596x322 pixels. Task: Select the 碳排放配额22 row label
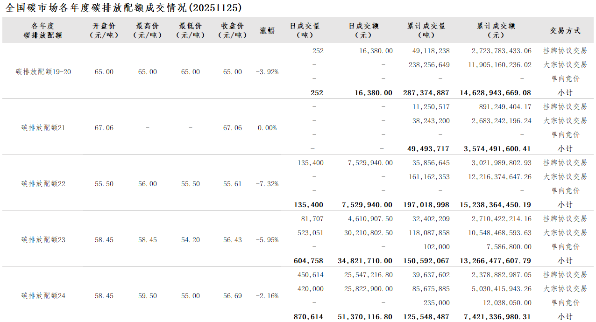43,184
